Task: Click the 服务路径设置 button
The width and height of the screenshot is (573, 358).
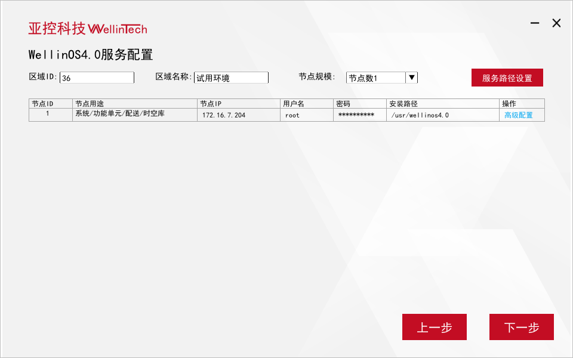Action: (507, 78)
